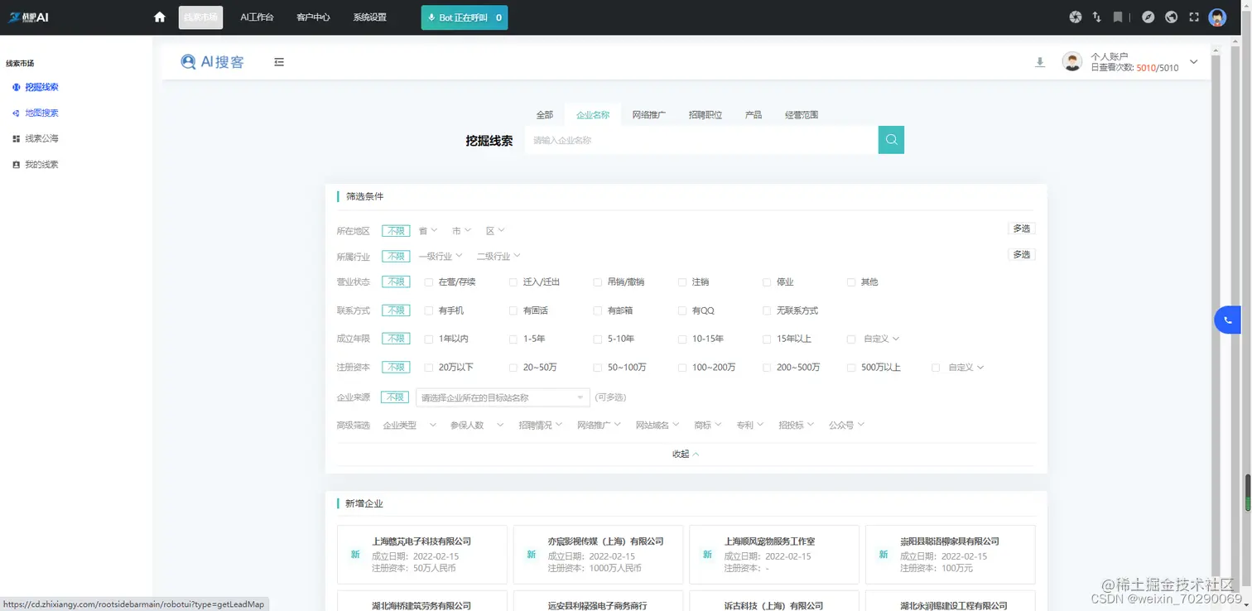
Task: Click the camera shutter icon in top bar
Action: pyautogui.click(x=1076, y=17)
